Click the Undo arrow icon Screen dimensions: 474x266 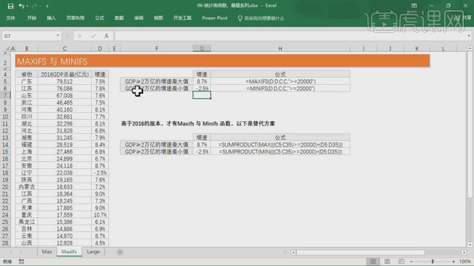(21, 6)
